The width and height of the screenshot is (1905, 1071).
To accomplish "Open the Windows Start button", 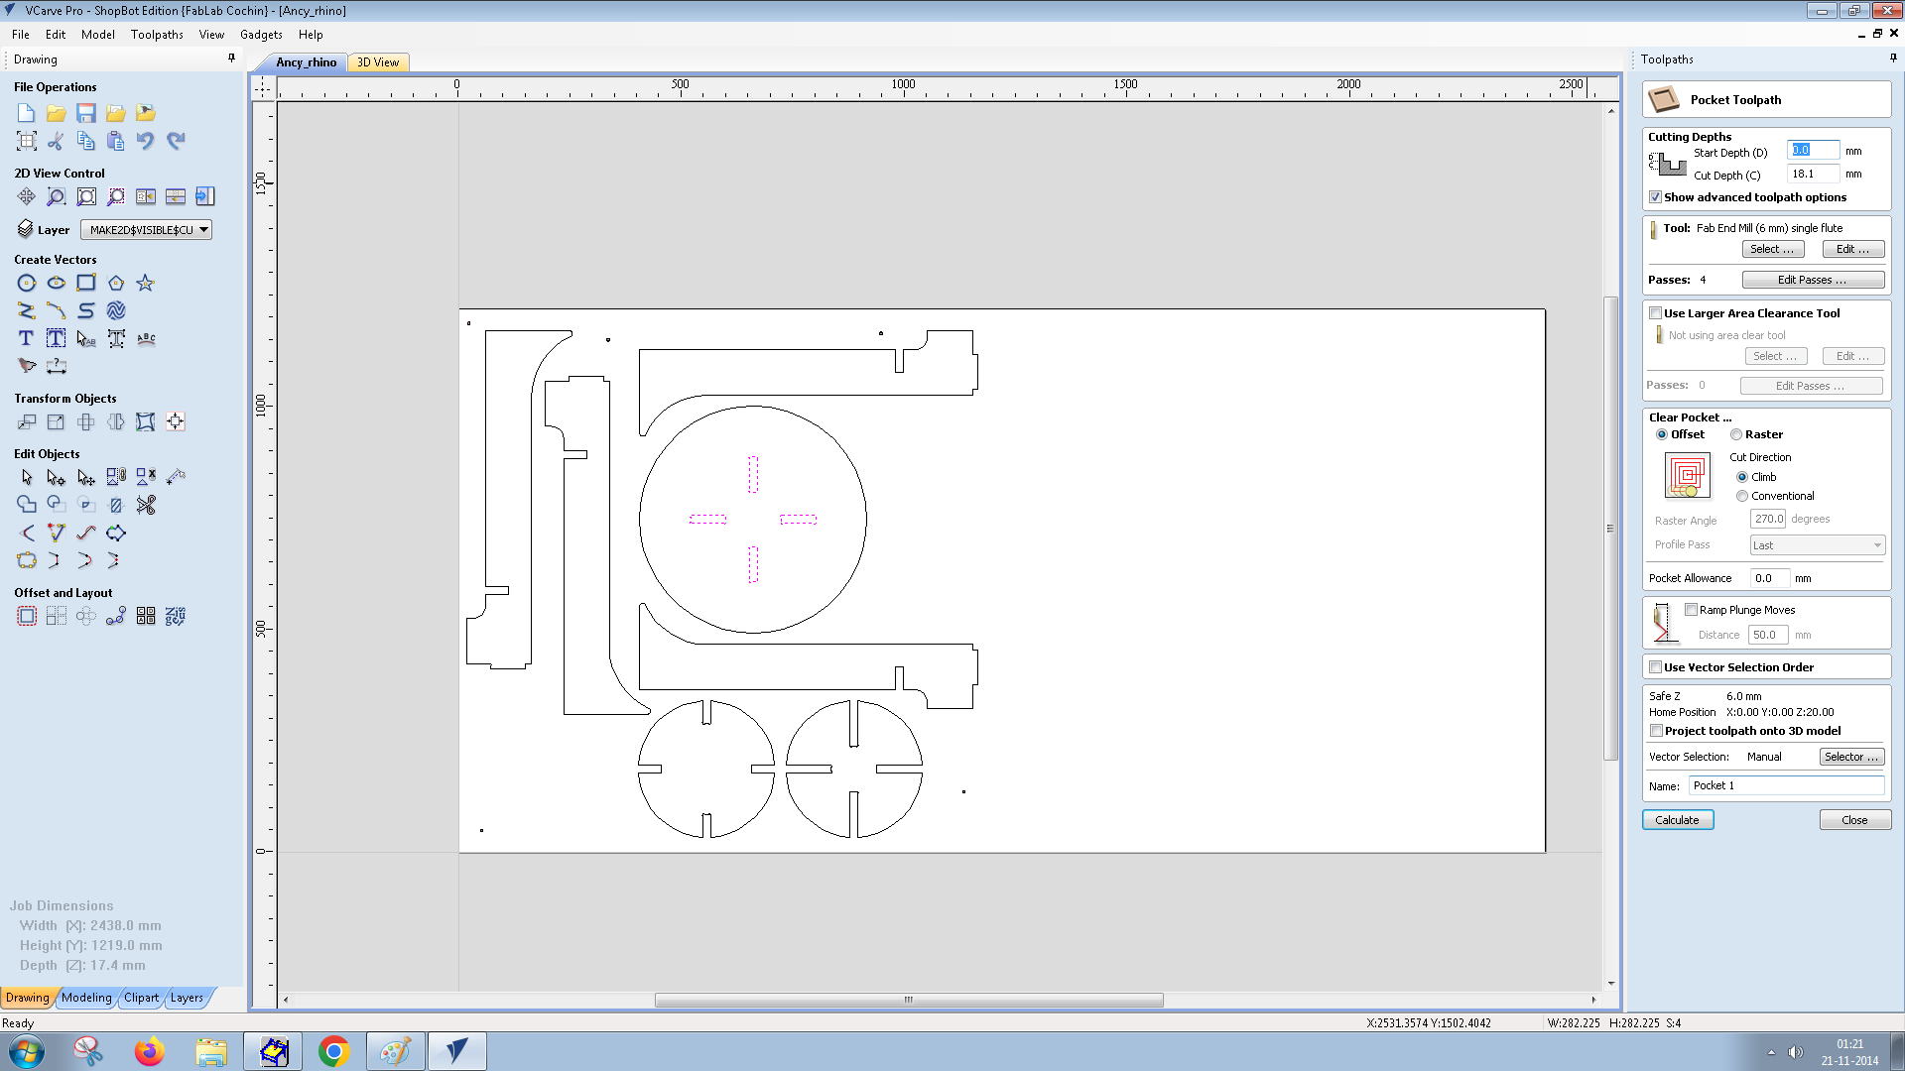I will (x=27, y=1051).
